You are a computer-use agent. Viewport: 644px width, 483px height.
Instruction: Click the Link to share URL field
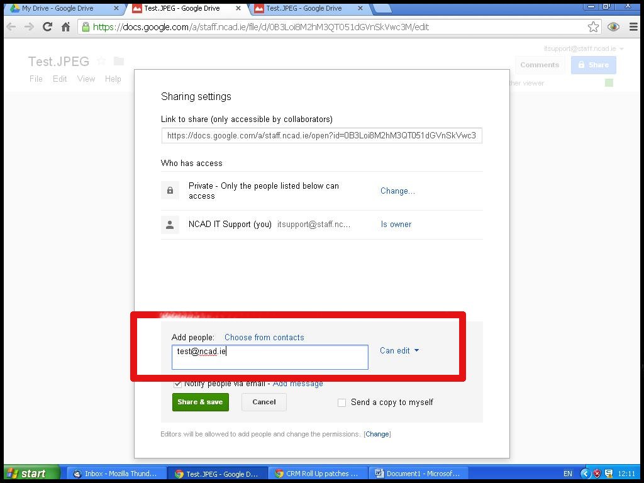pyautogui.click(x=321, y=136)
